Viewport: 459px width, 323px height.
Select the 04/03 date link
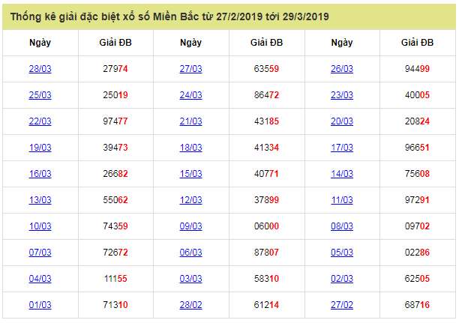pos(40,279)
